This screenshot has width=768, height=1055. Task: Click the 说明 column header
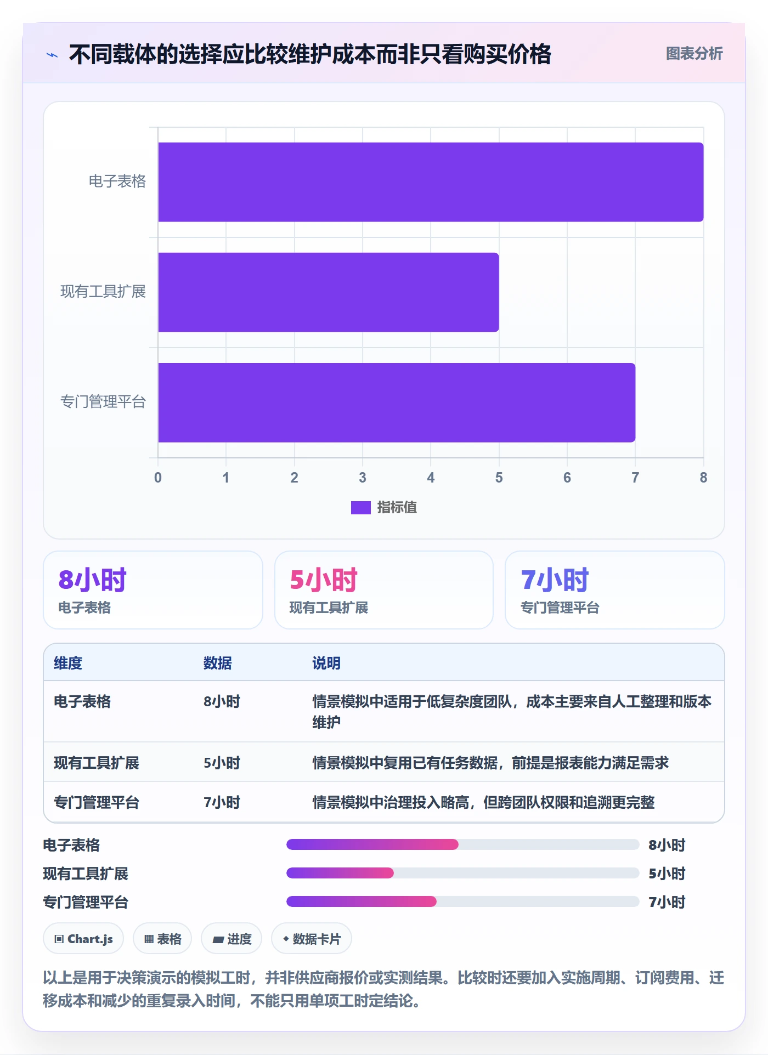(x=326, y=663)
